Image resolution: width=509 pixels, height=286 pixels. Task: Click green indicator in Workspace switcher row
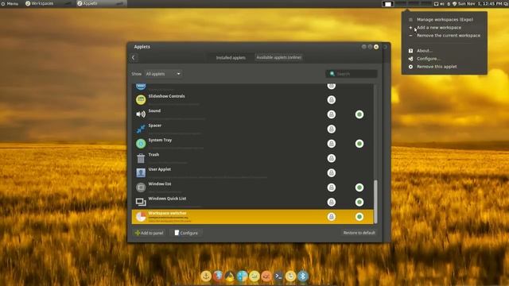pos(359,217)
